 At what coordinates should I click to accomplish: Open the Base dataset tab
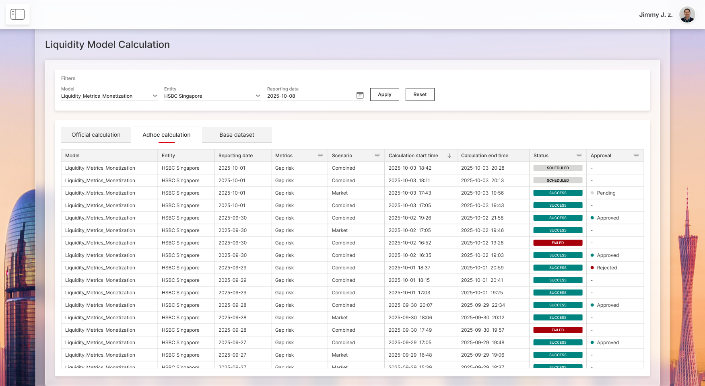[237, 135]
